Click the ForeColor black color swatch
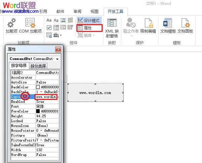Image resolution: width=202 pixels, height=163 pixels. point(38,111)
